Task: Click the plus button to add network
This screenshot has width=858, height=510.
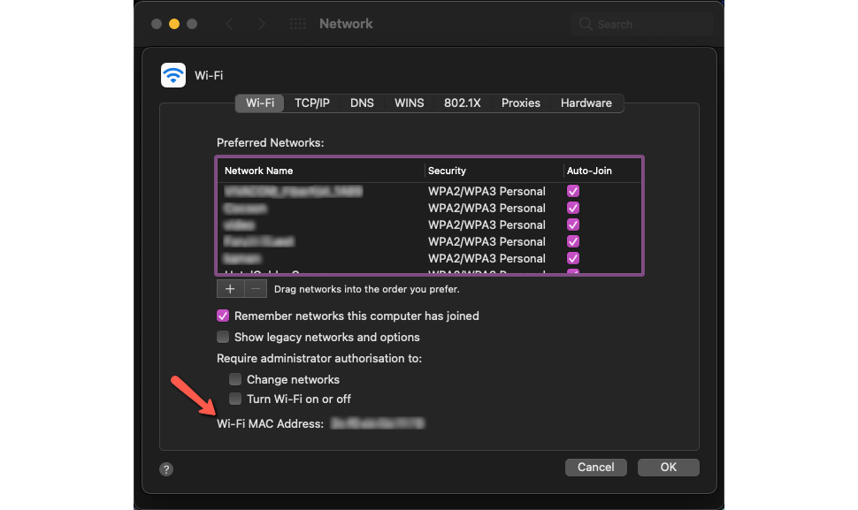Action: tap(230, 289)
